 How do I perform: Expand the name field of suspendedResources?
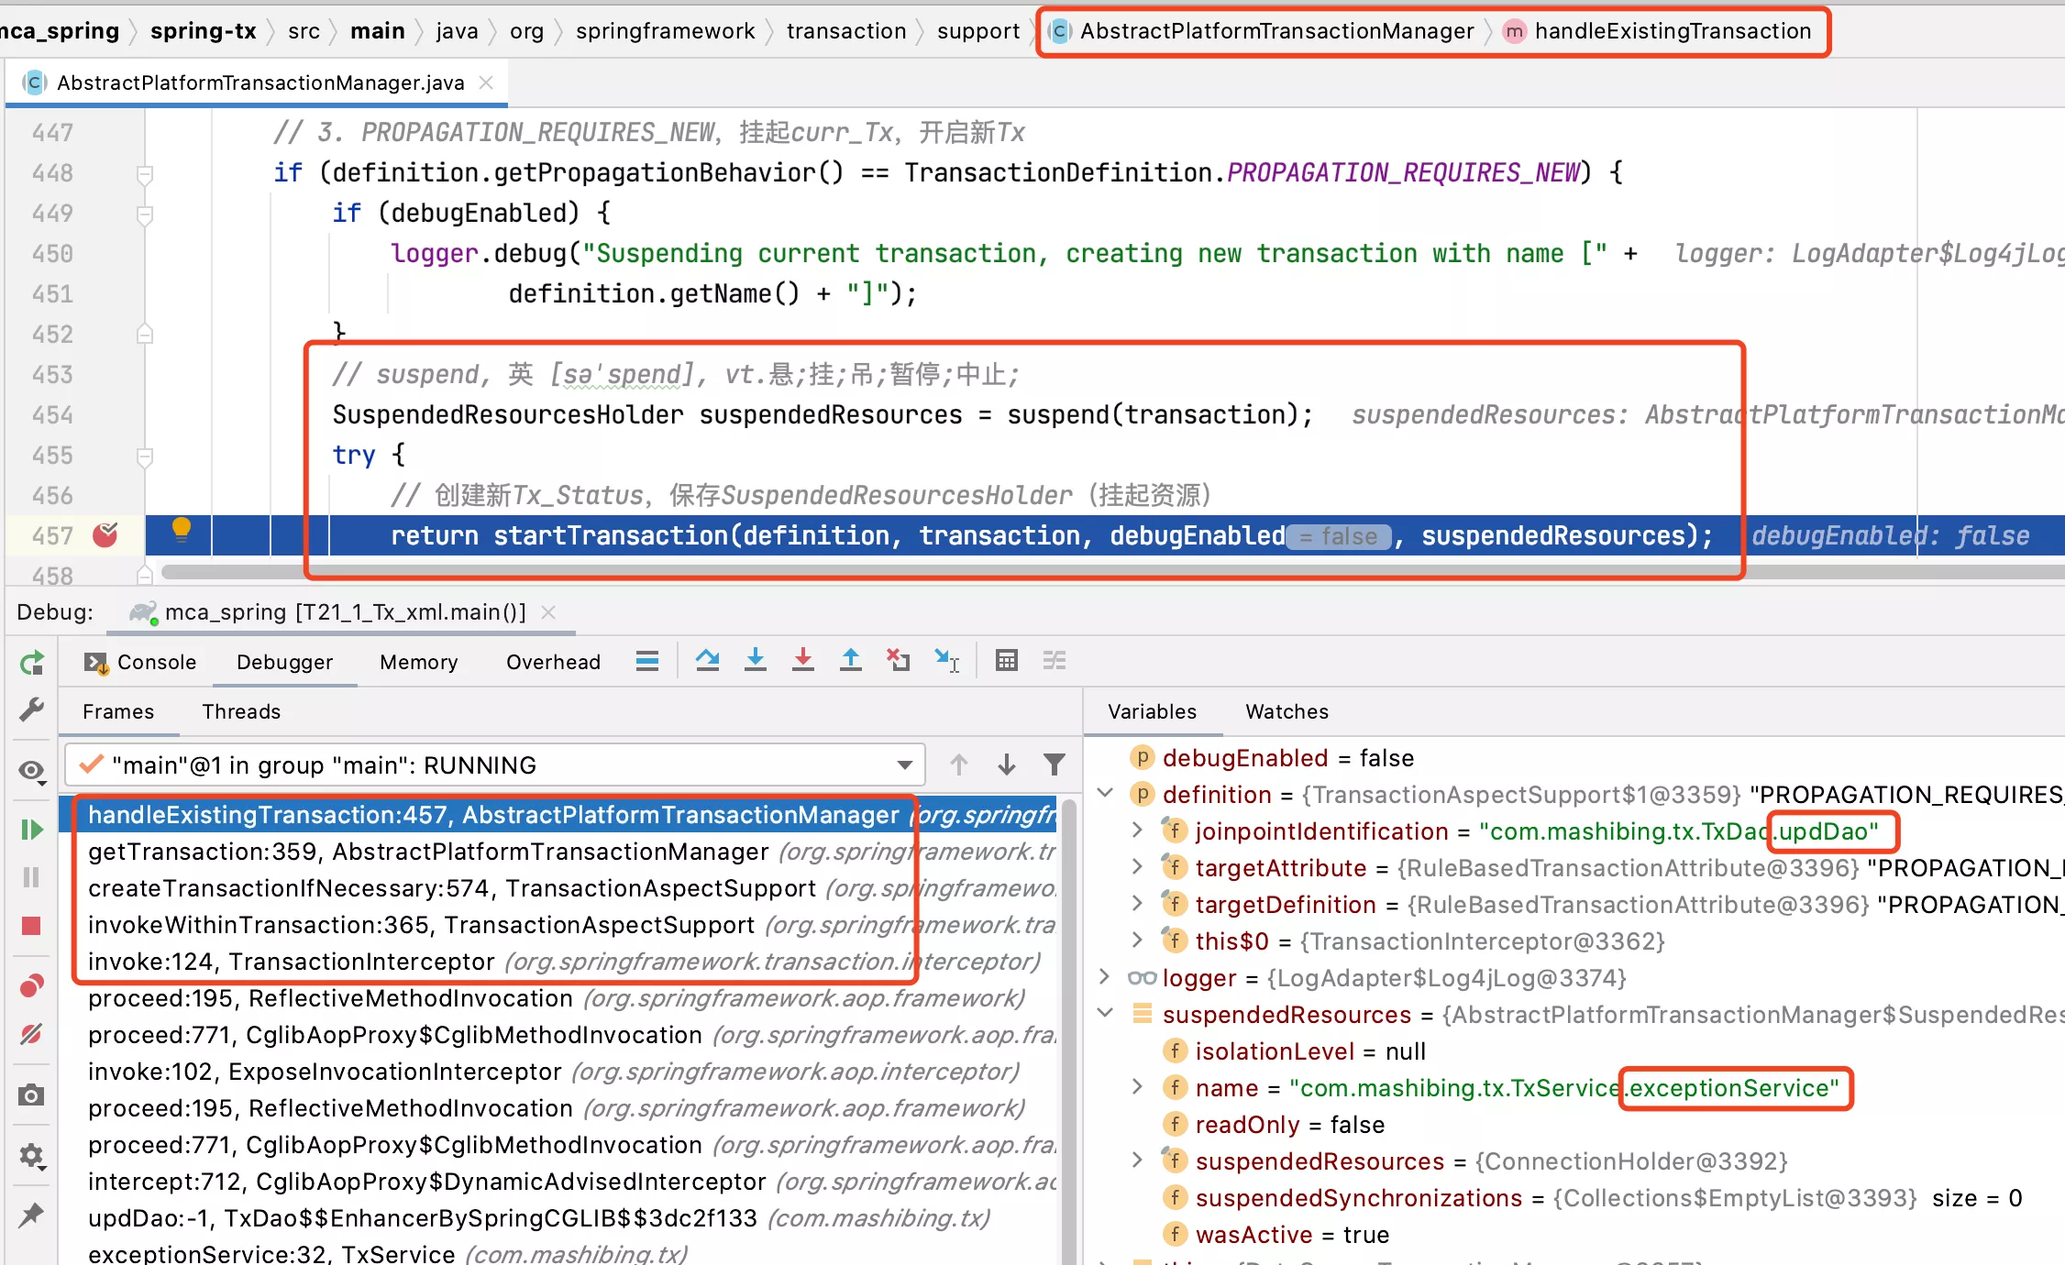pyautogui.click(x=1138, y=1086)
